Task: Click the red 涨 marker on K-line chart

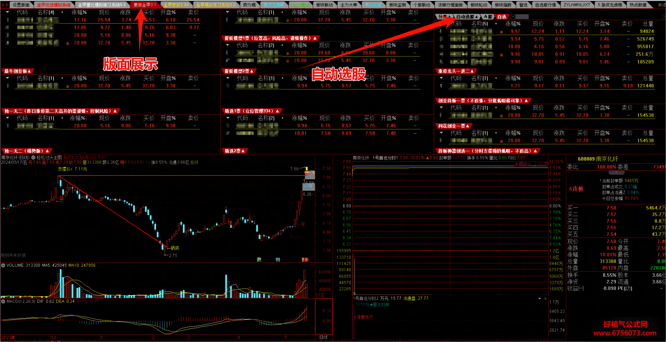Action: [305, 259]
